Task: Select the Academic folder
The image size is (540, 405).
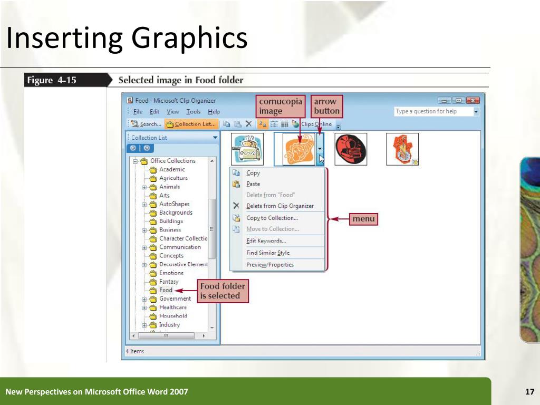Action: [x=167, y=169]
